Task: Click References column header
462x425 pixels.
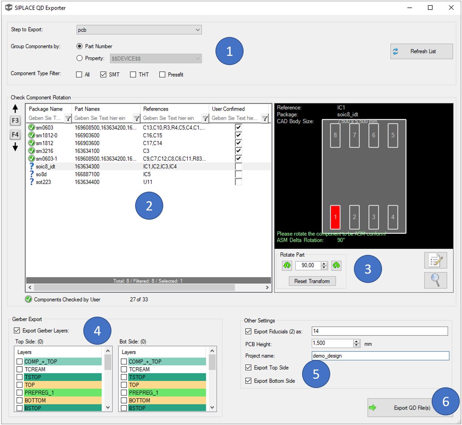Action: pos(156,109)
